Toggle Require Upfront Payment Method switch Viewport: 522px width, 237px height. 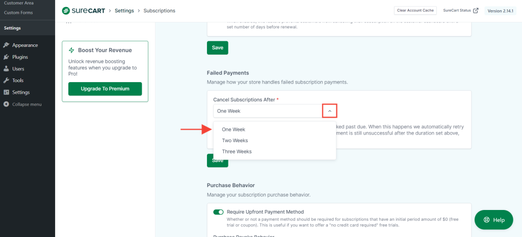pos(218,212)
